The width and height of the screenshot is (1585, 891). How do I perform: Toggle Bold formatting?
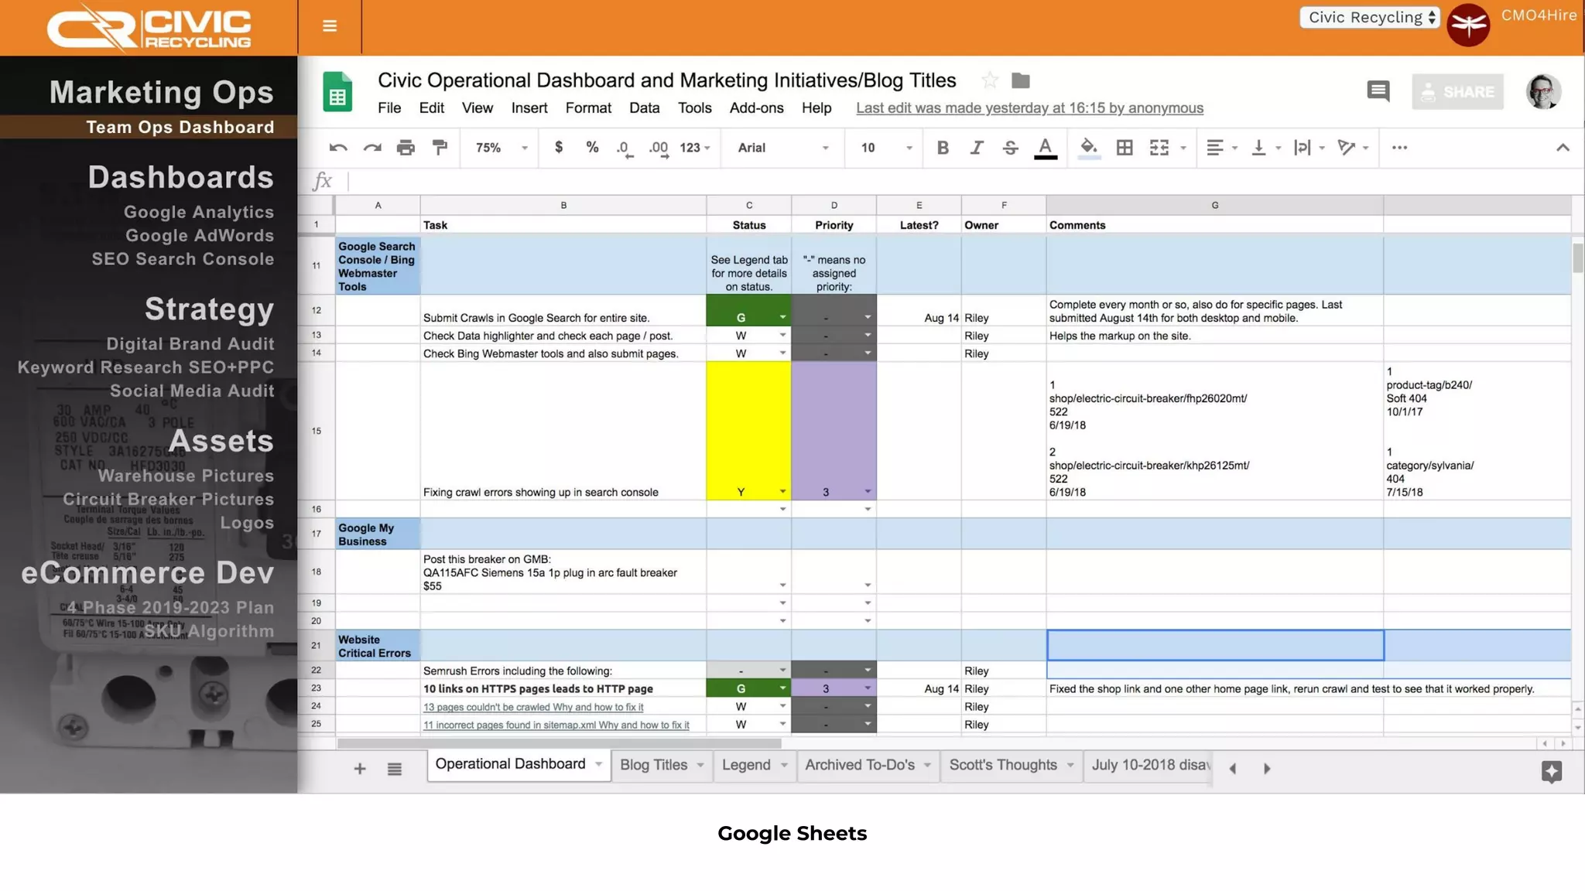tap(943, 148)
